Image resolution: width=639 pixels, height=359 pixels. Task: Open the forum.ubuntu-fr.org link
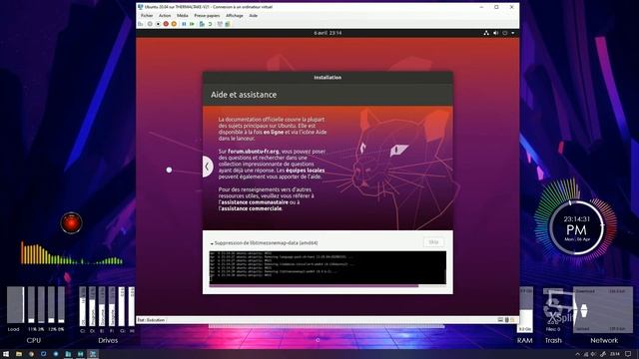(x=254, y=152)
